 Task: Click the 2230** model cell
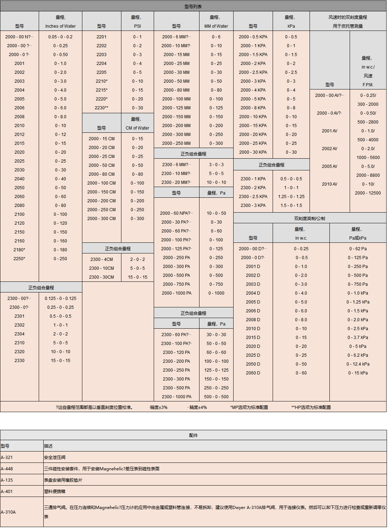102,108
